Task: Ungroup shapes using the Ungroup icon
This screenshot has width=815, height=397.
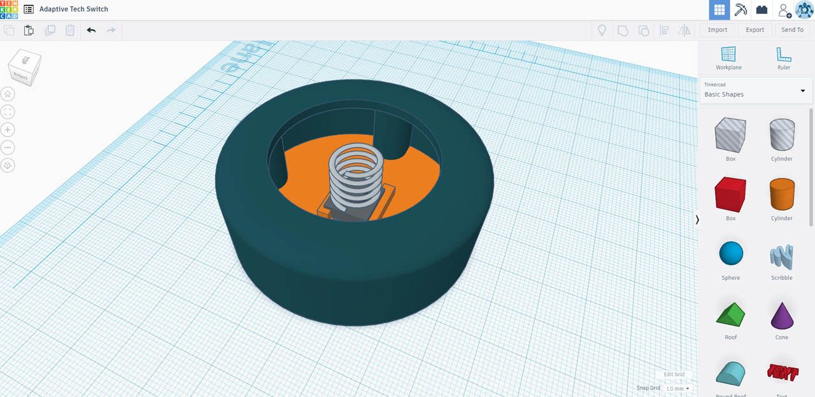Action: click(644, 30)
